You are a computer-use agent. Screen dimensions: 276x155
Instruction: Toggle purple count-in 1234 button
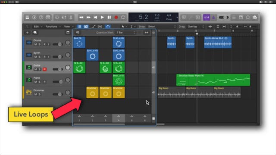point(207,17)
